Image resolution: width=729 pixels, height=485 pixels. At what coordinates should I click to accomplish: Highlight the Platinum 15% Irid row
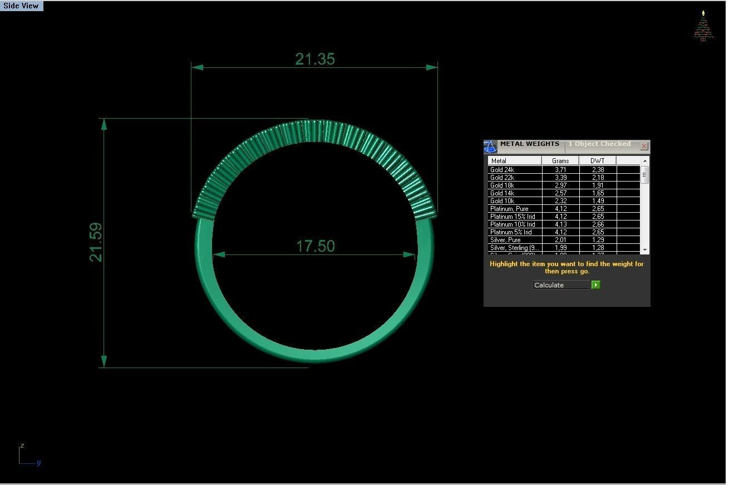(x=564, y=217)
